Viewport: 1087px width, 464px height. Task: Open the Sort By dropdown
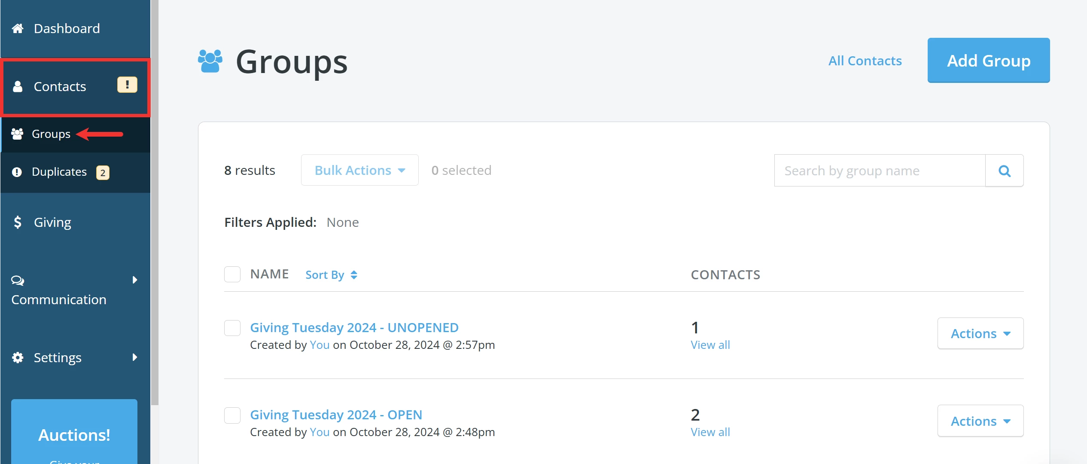(x=331, y=274)
